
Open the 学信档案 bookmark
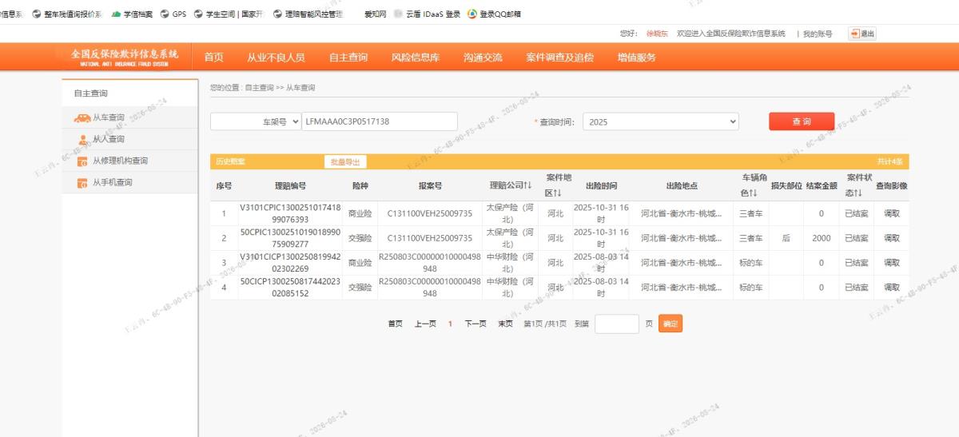point(131,14)
